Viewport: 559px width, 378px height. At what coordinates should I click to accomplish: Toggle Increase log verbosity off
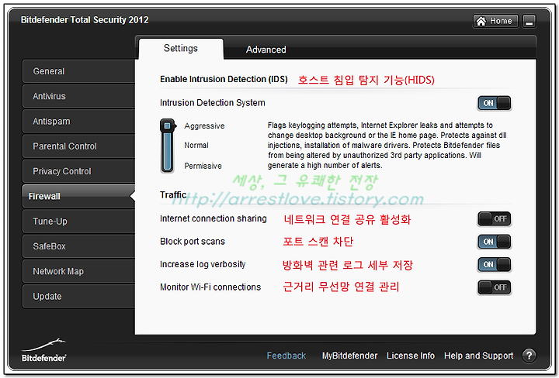(x=494, y=265)
